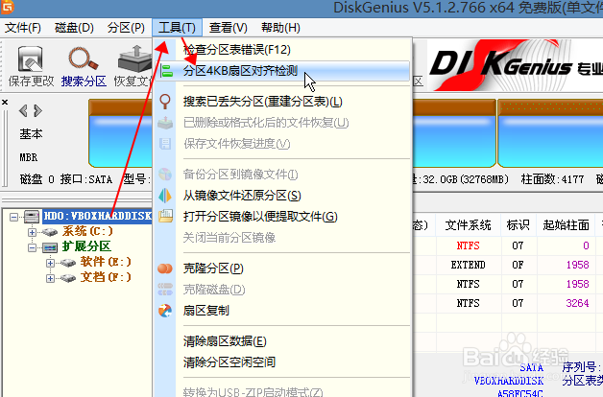603x397 pixels.
Task: Click the 标识 column header
Action: 518,225
